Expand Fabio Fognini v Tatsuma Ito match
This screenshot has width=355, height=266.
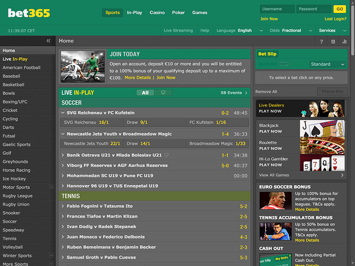pyautogui.click(x=63, y=206)
